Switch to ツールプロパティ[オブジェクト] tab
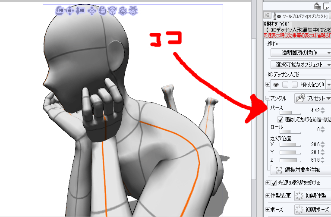Image resolution: width=331 pixels, height=217 pixels. click(300, 16)
